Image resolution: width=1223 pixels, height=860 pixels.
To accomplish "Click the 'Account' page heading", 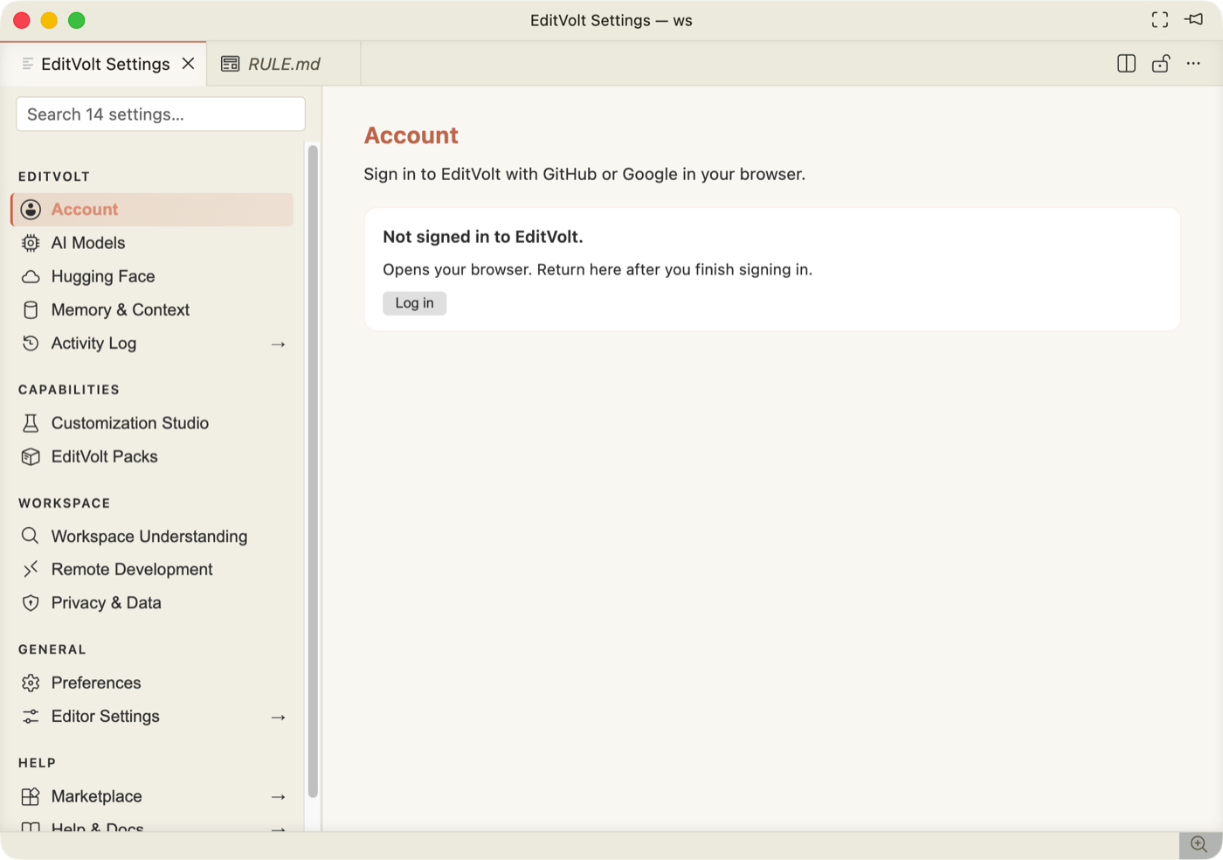I will pyautogui.click(x=411, y=135).
